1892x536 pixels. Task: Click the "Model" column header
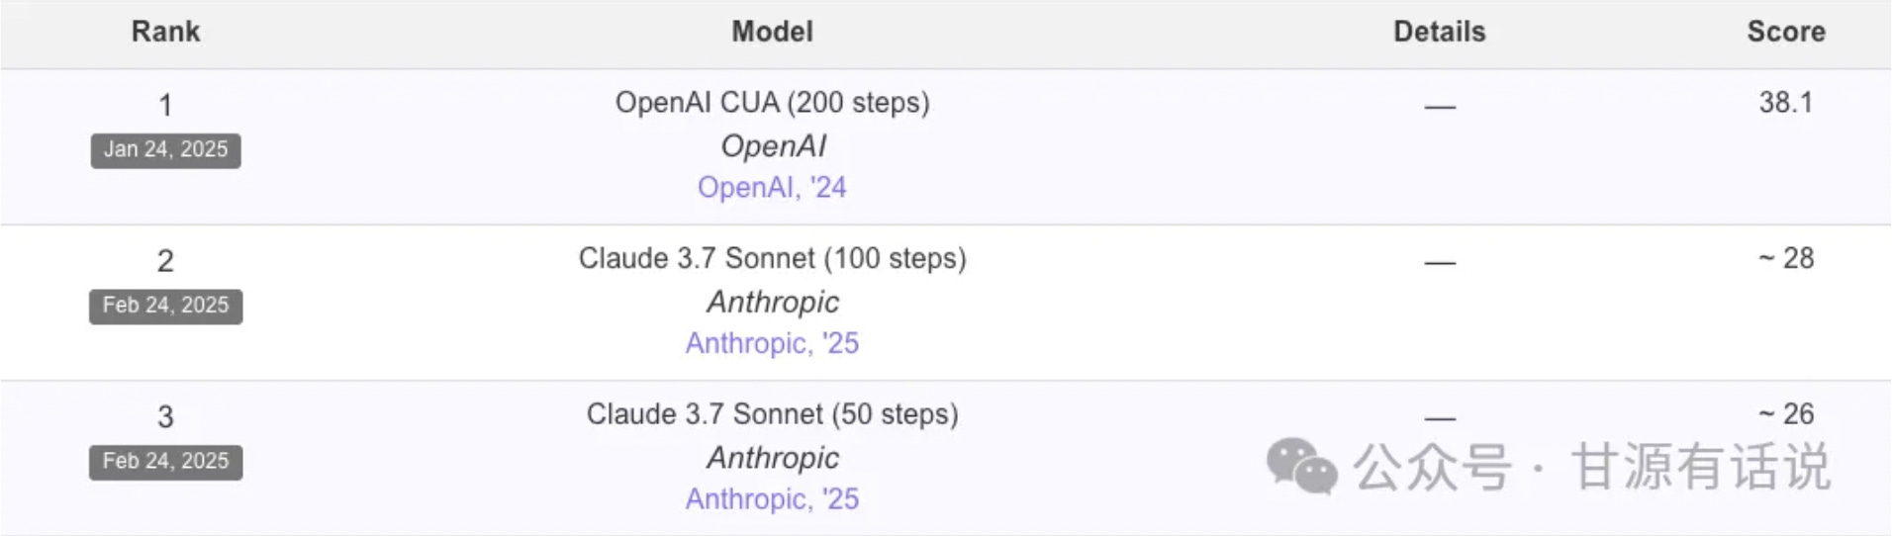coord(772,32)
